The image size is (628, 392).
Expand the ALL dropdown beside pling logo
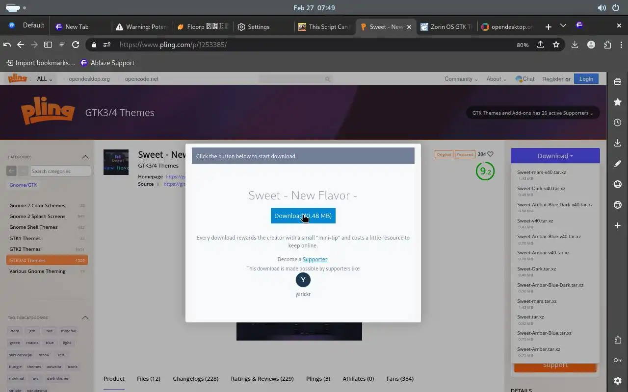(x=44, y=79)
